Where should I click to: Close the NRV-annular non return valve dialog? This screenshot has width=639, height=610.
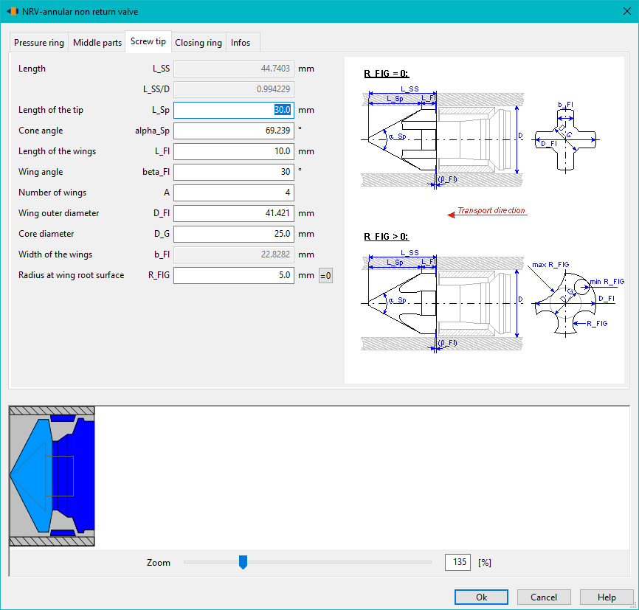[626, 11]
